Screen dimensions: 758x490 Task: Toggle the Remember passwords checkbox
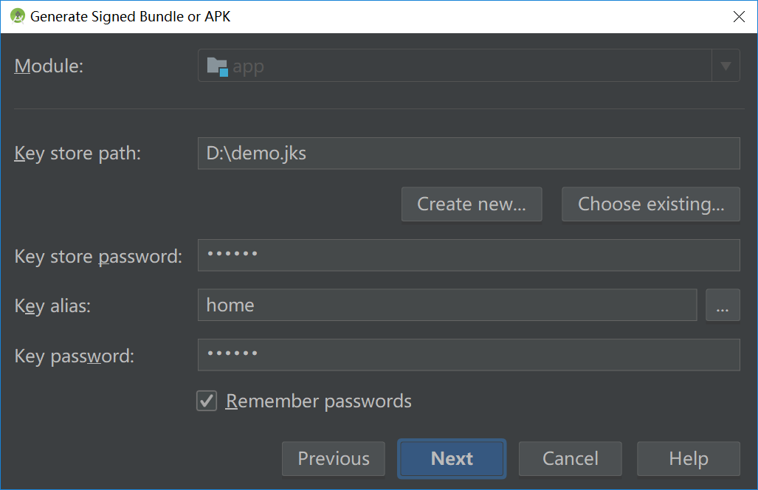207,401
